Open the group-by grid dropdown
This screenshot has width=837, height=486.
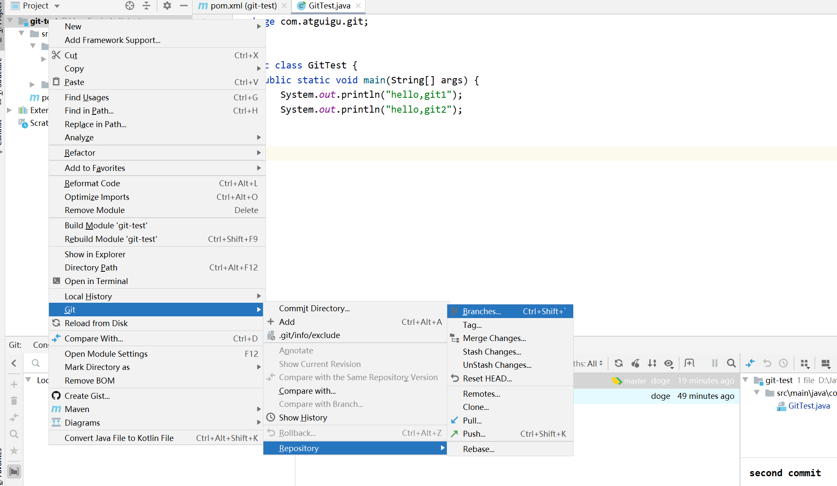pyautogui.click(x=804, y=363)
